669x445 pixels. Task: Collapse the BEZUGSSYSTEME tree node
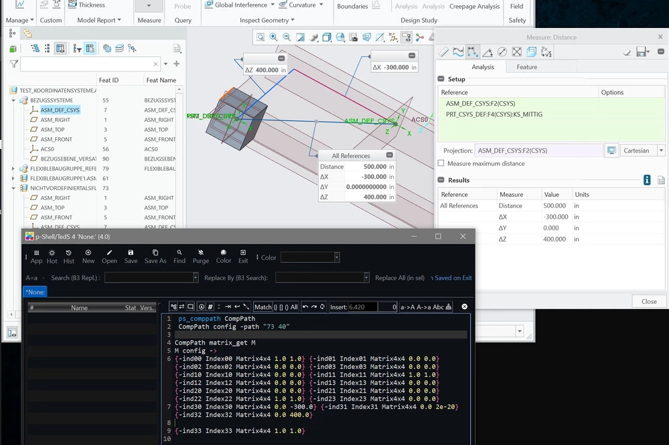(13, 100)
